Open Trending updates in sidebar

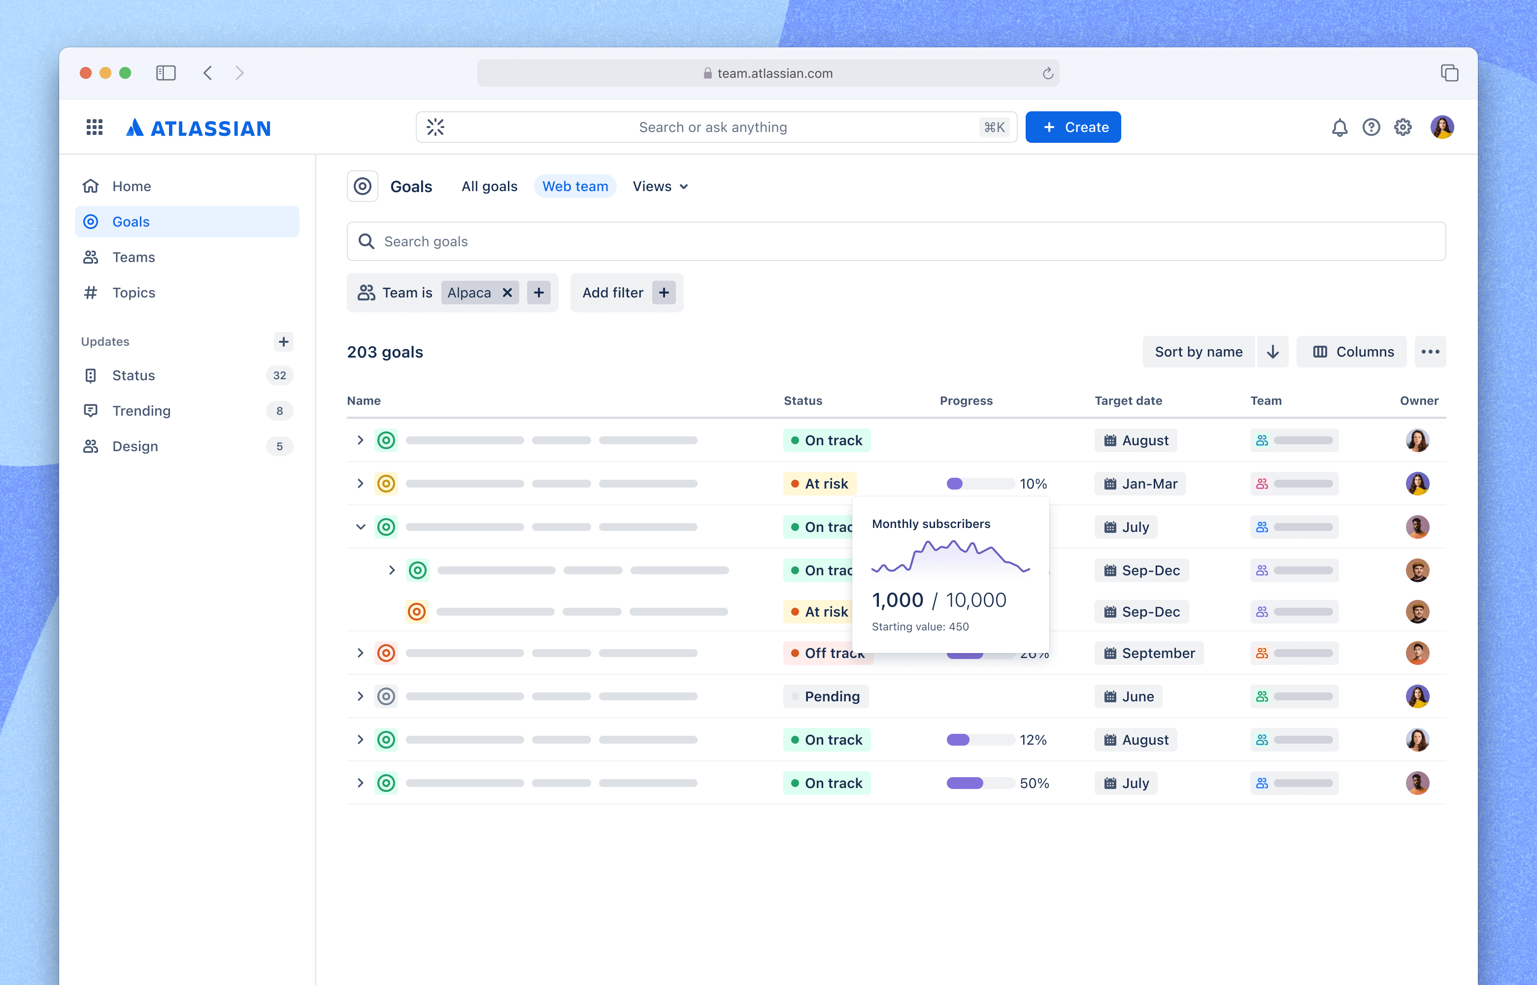[x=187, y=411]
